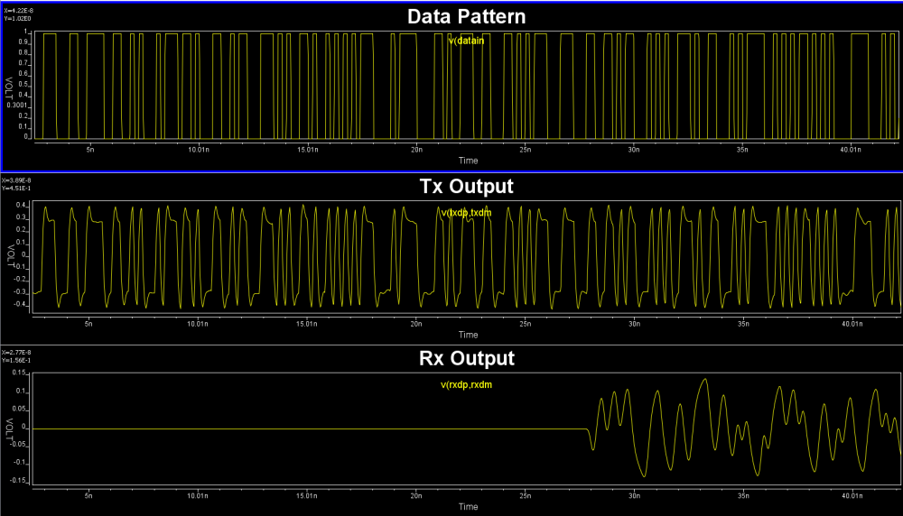Click the 0.3001 voltage tick in Data Pattern

[18, 105]
